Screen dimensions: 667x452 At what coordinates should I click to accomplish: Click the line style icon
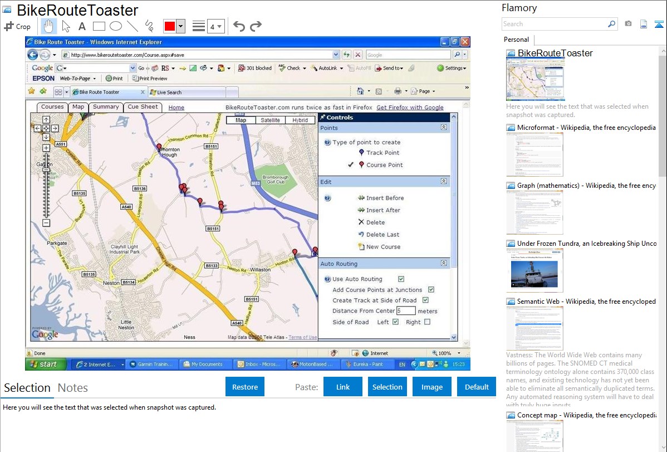point(198,26)
